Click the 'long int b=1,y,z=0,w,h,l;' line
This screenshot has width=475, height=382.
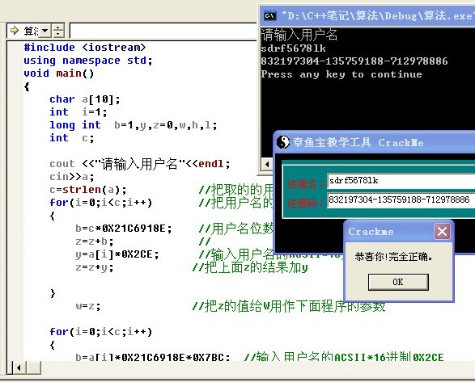134,125
